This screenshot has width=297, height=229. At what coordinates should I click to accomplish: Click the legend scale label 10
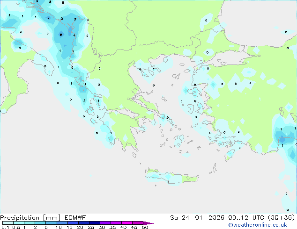point(59,227)
